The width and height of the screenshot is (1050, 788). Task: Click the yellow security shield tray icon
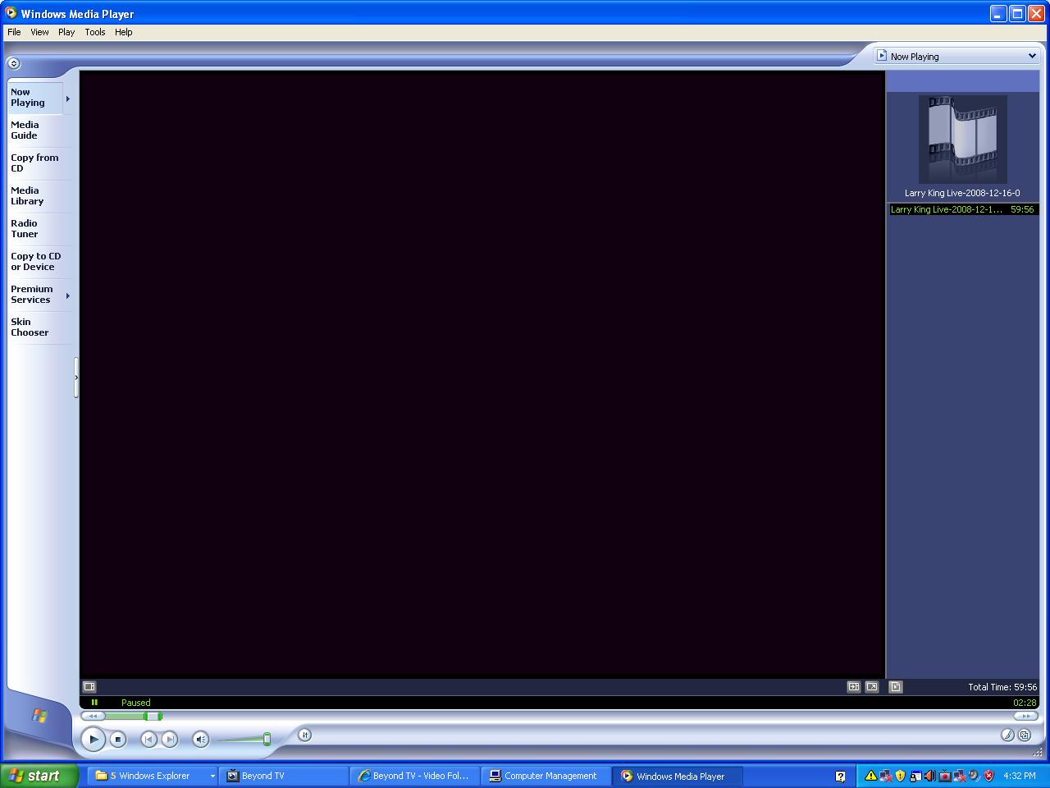[x=900, y=776]
